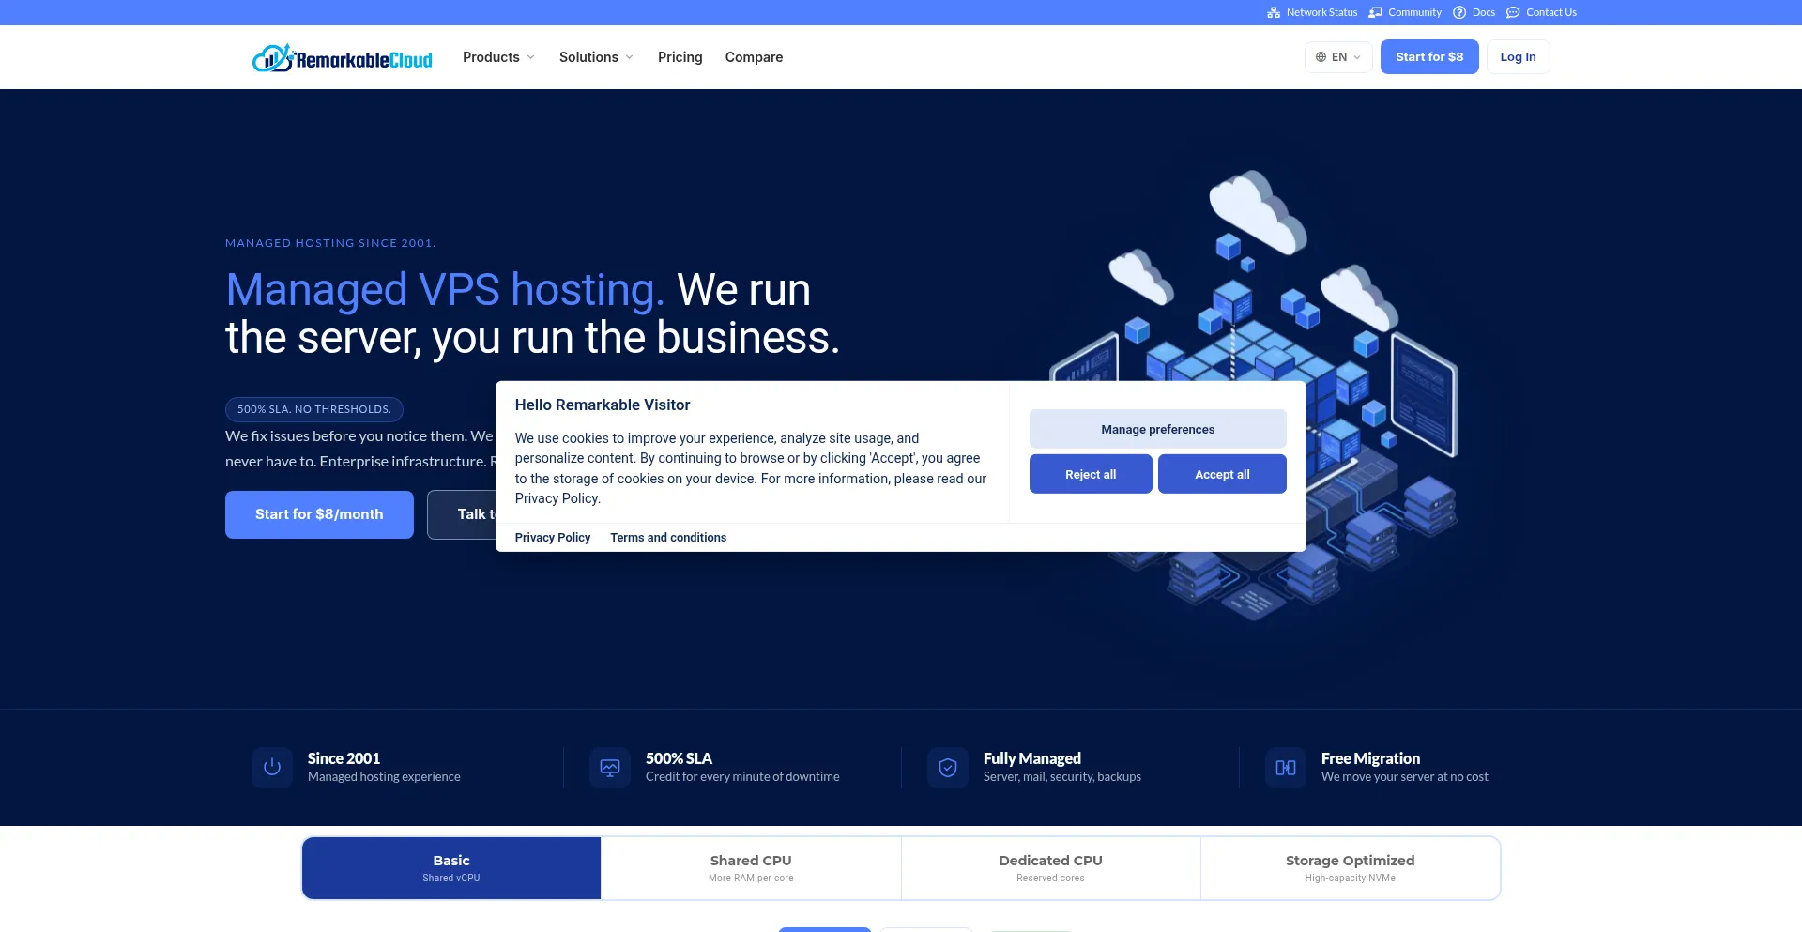Click the 500% SLA feature heading
This screenshot has width=1802, height=932.
point(679,758)
